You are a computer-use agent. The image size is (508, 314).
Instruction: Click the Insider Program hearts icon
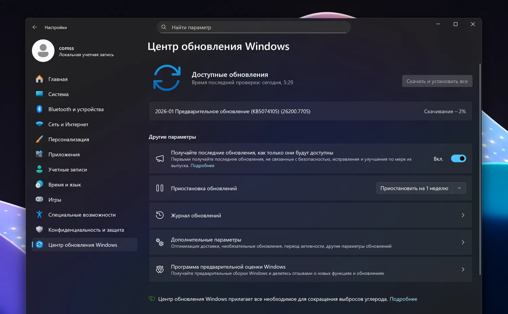point(160,269)
